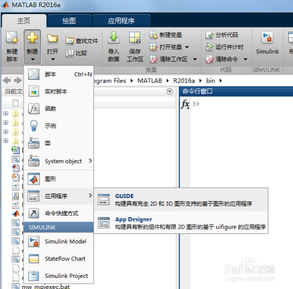Expand the second folder in file tree
Image resolution: width=293 pixels, height=289 pixels.
(x=6, y=123)
